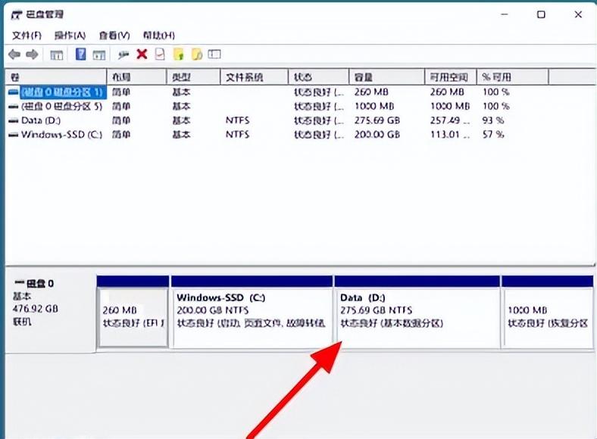Screen dimensions: 597x439
Task: Open the 操作(A) menu
Action: 70,36
